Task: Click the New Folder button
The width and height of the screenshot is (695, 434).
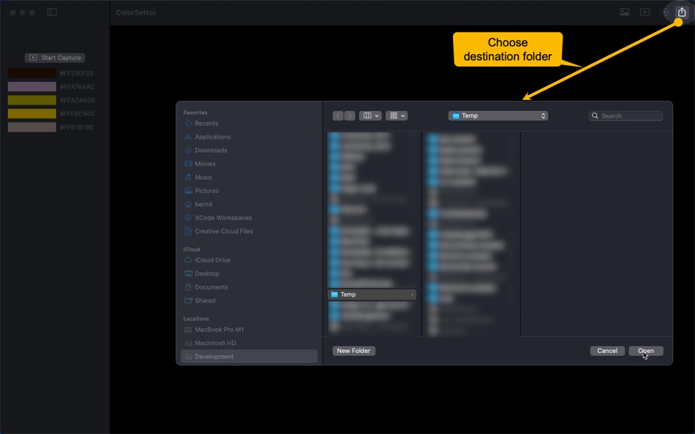Action: pyautogui.click(x=353, y=351)
